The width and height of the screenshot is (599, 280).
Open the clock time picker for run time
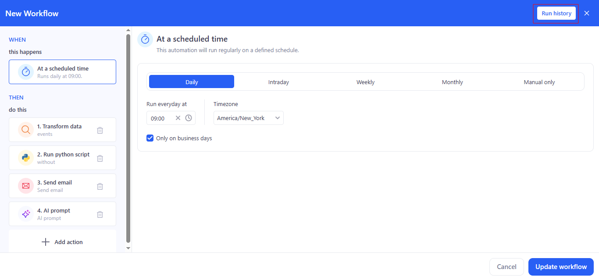[x=188, y=117]
